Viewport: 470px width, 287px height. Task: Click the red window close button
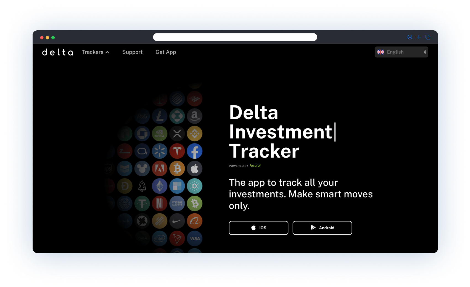click(42, 38)
